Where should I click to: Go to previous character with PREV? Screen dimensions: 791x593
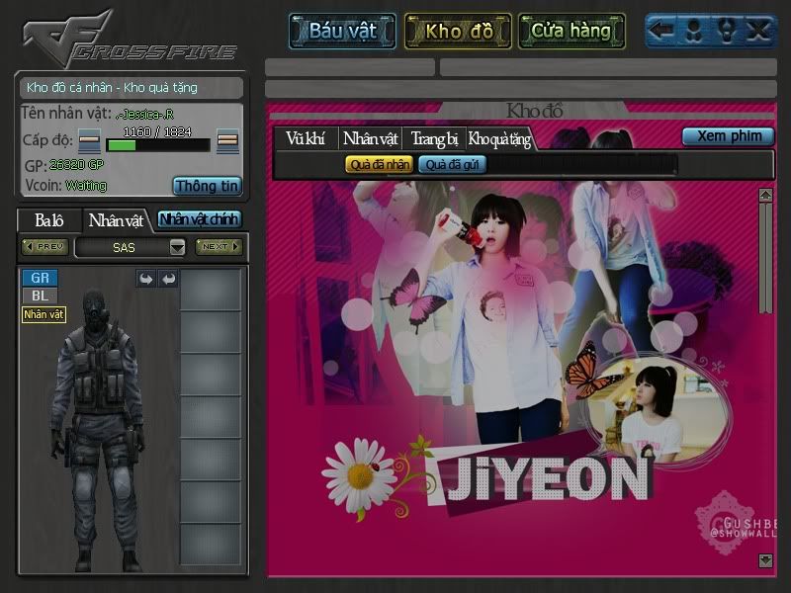pos(44,247)
